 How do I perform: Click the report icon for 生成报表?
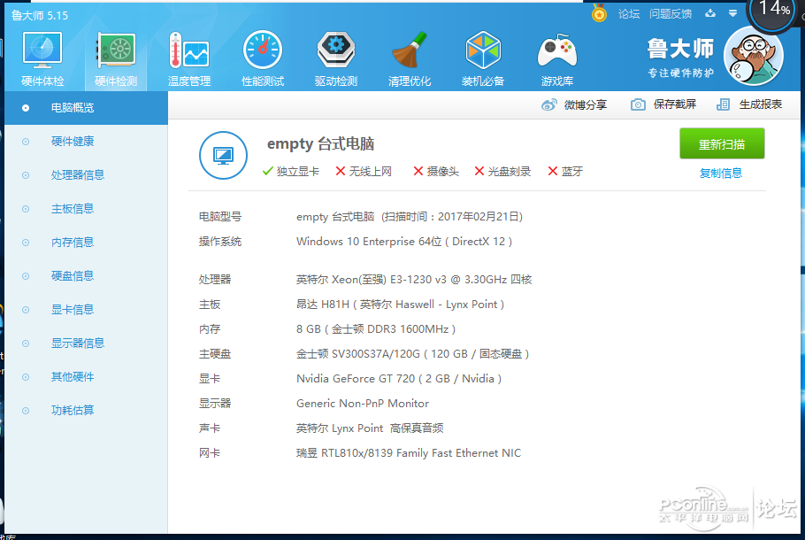(723, 104)
